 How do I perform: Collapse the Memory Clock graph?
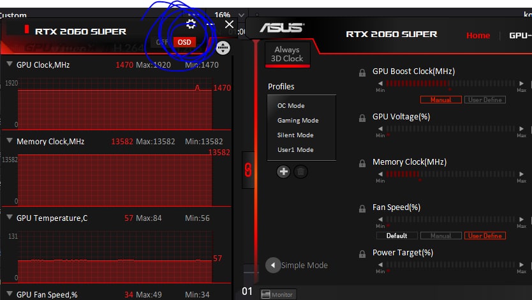pos(10,140)
